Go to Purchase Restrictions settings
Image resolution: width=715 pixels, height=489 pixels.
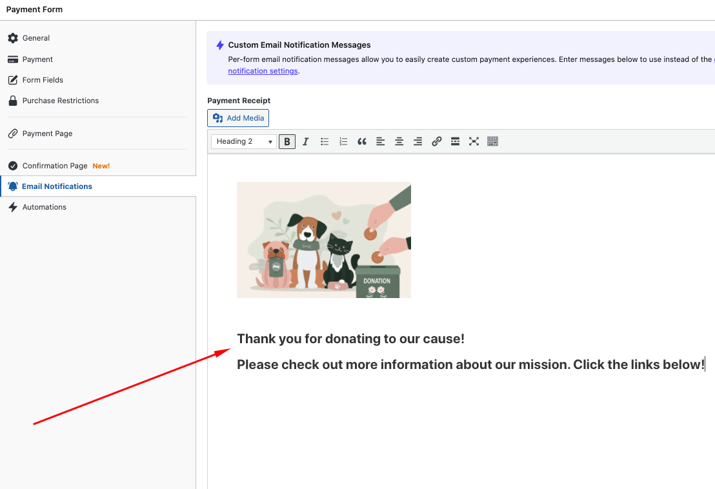61,101
